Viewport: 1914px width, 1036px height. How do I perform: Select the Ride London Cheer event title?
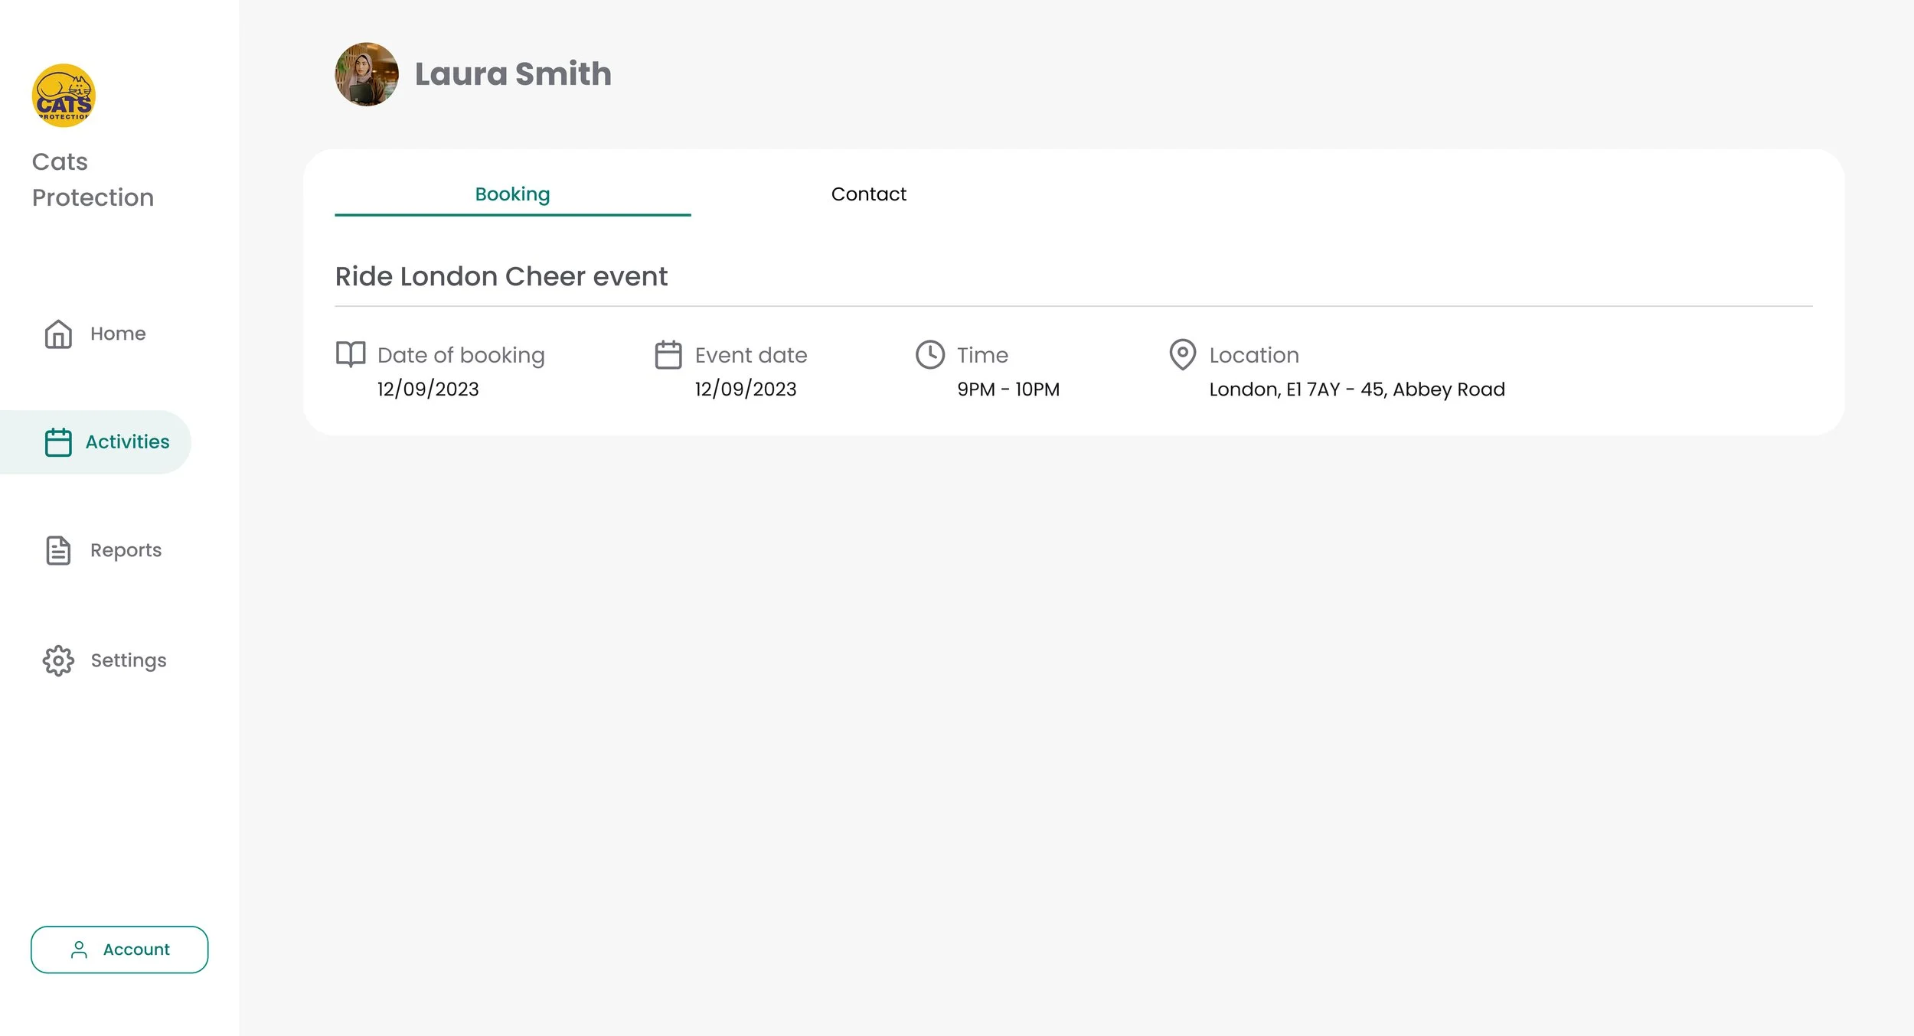coord(501,276)
